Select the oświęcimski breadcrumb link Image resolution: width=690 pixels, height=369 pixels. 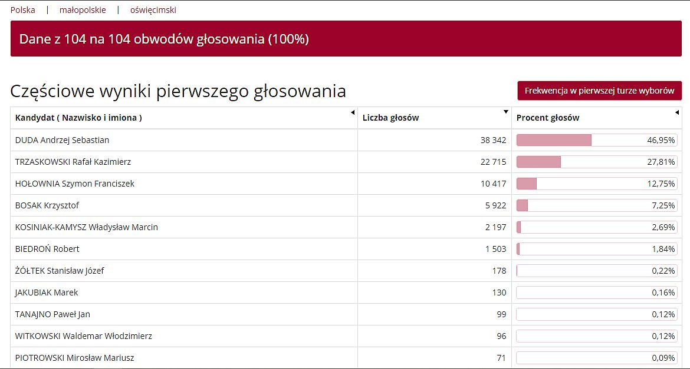[x=153, y=10]
